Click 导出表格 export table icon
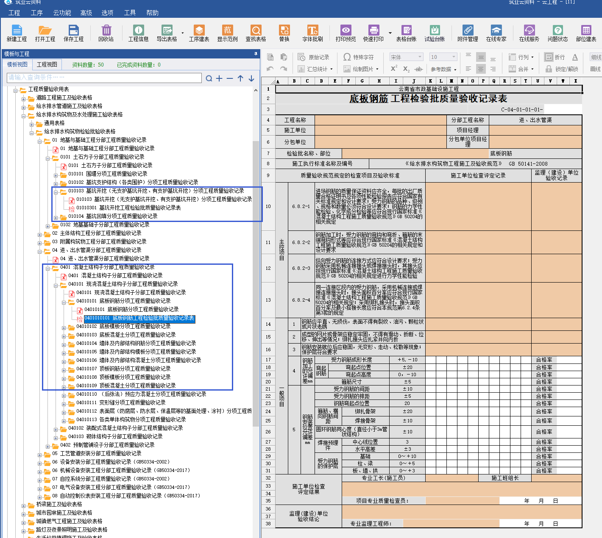The image size is (602, 538). click(167, 33)
